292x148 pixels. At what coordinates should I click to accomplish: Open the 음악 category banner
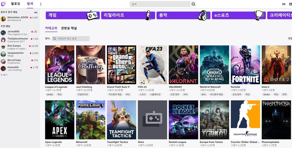pyautogui.click(x=183, y=15)
